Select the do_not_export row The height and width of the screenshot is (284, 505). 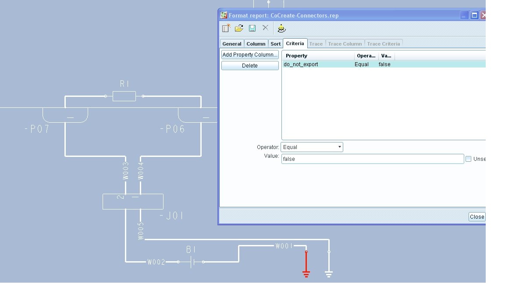384,64
